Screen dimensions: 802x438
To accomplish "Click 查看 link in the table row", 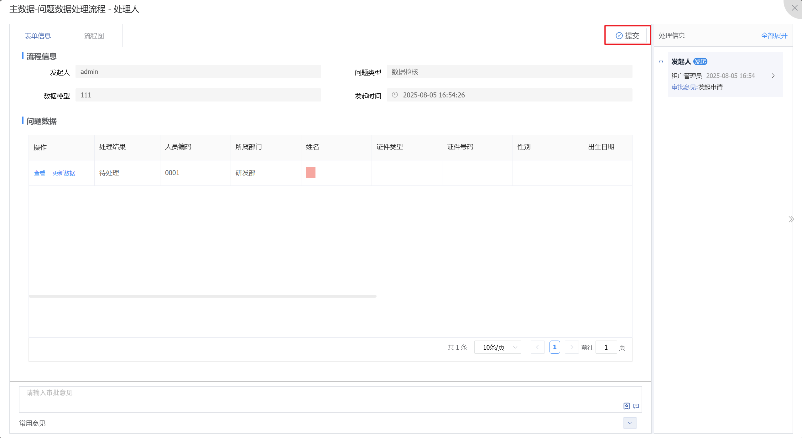I will [39, 173].
